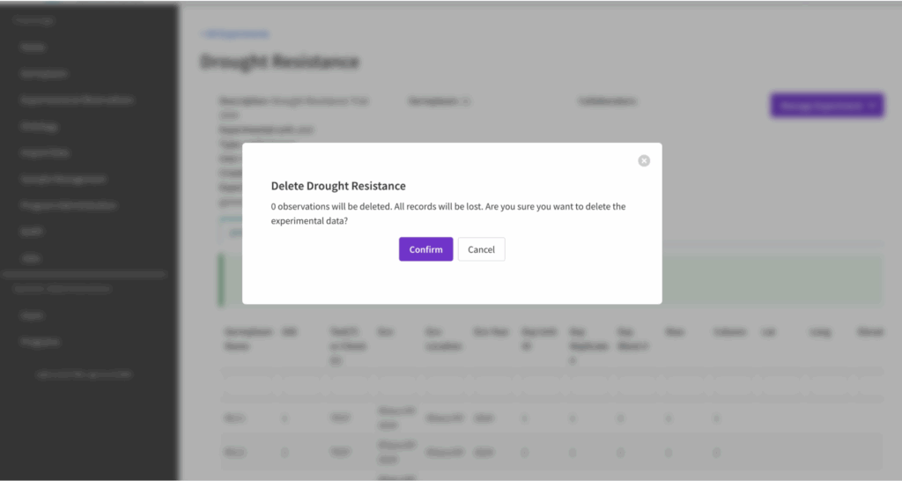902x481 pixels.
Task: Close the delete dialog using the X icon
Action: [x=644, y=160]
